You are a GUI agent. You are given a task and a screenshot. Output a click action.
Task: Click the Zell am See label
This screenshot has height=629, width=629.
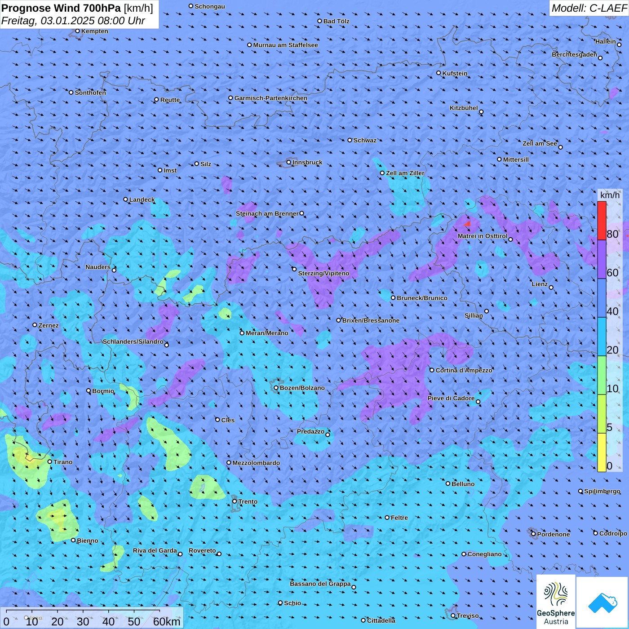[540, 143]
